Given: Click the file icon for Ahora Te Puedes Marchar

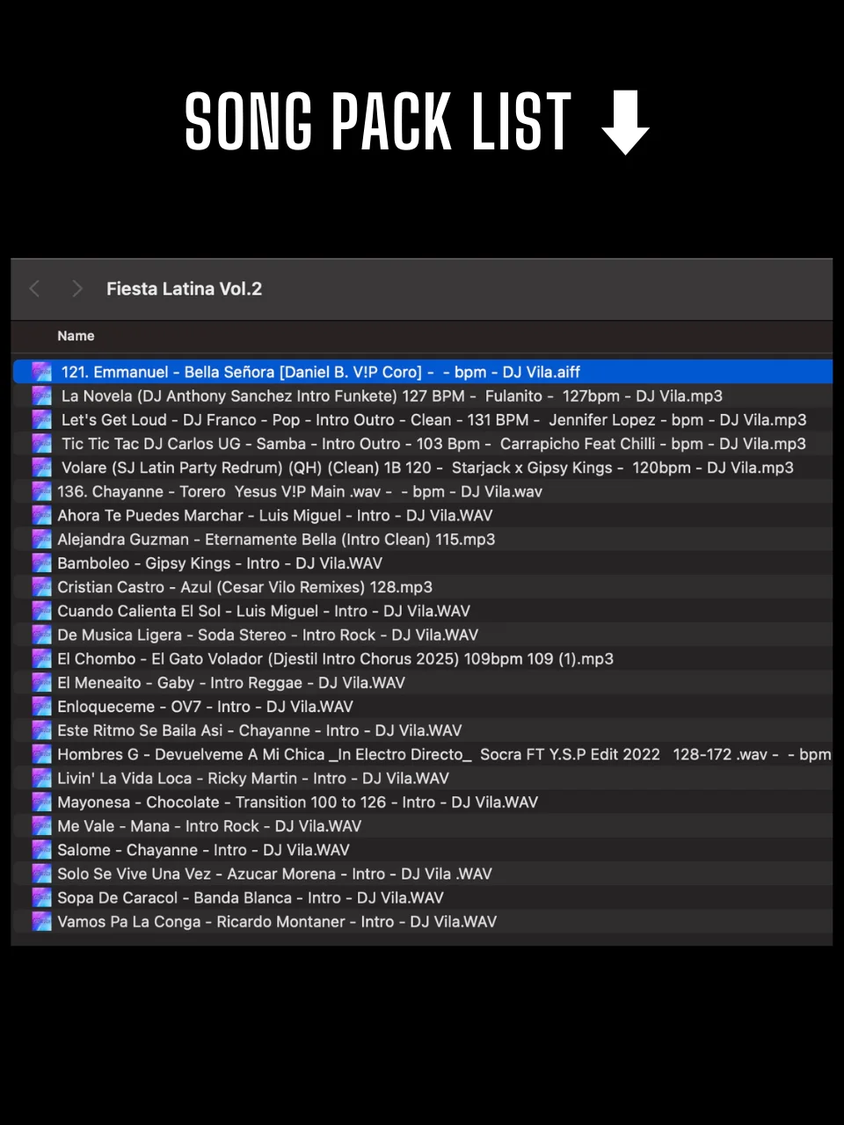Looking at the screenshot, I should [41, 515].
